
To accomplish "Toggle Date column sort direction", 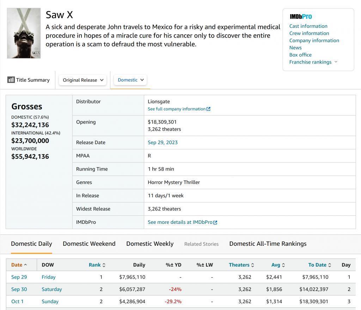I will [x=25, y=265].
